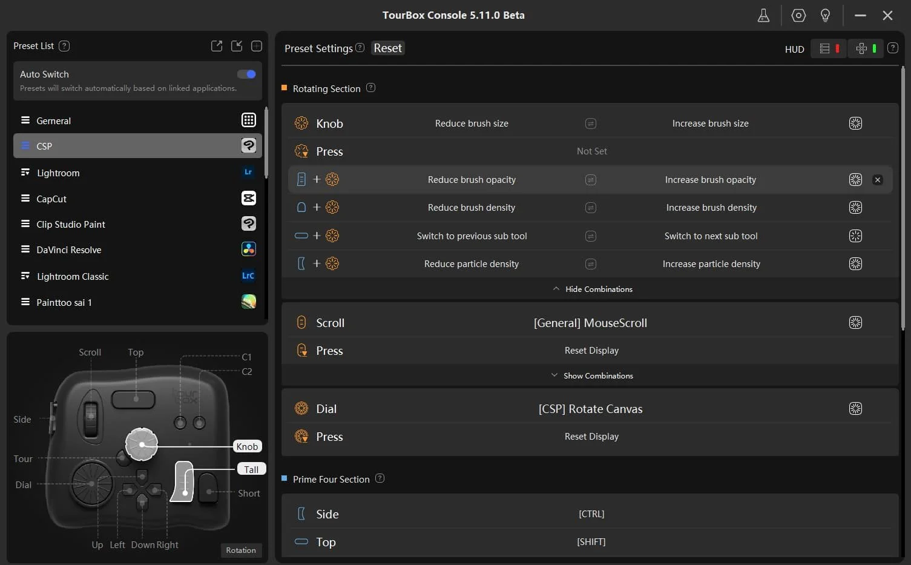911x565 pixels.
Task: Click the lightbulb tips icon
Action: [825, 16]
